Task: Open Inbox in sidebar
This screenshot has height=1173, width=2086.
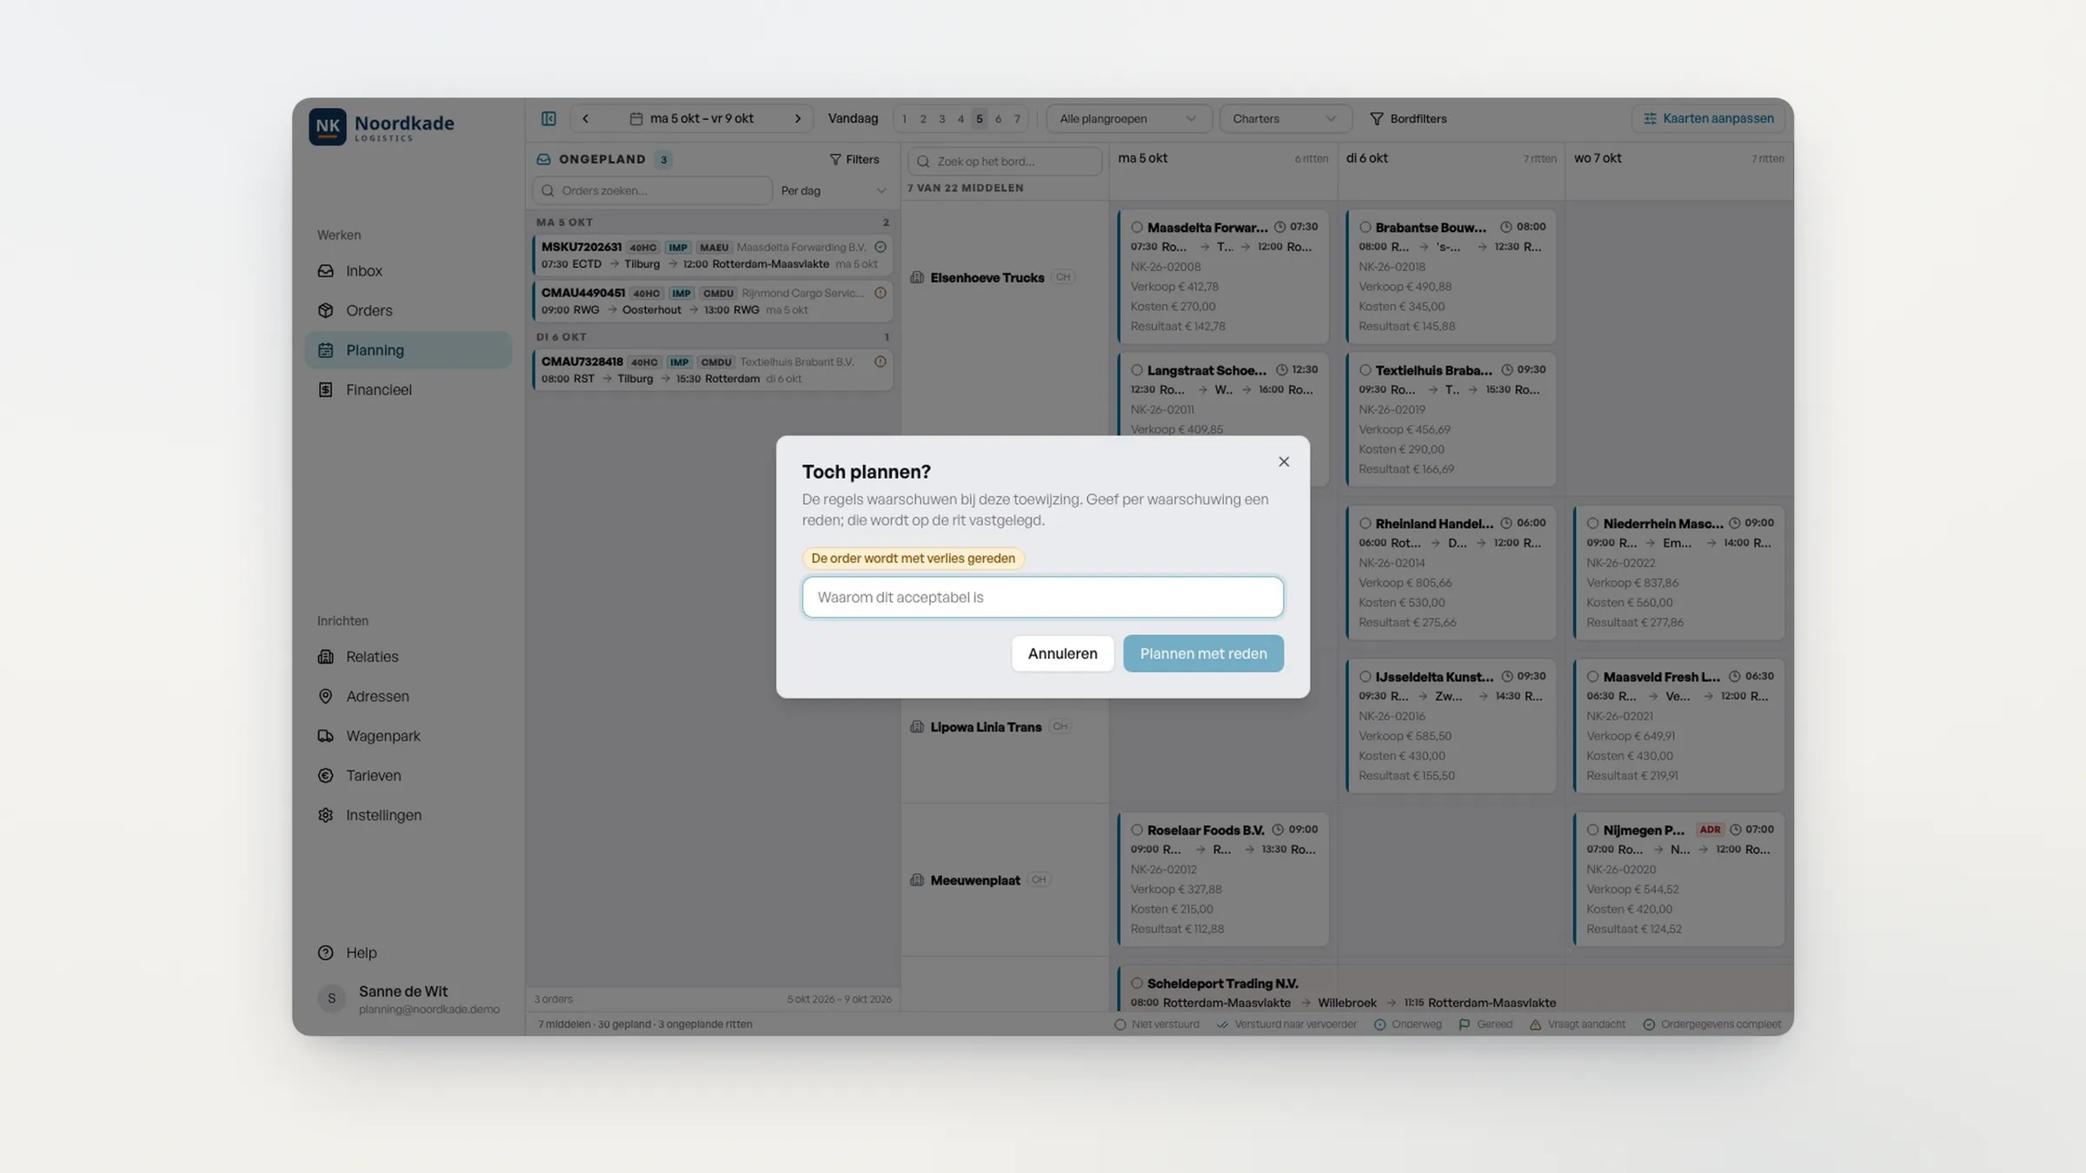Action: (x=408, y=271)
